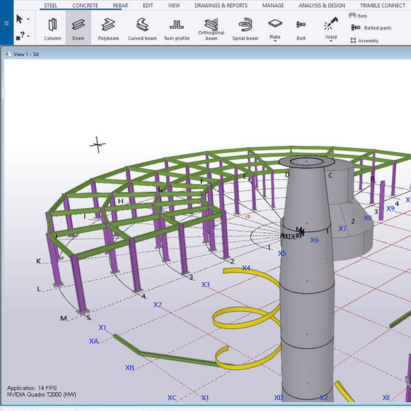Image resolution: width=411 pixels, height=411 pixels.
Task: Open the DRAWINGS & REPORTS tab
Action: pos(221,5)
